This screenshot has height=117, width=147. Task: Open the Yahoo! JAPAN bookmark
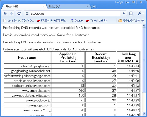click(96, 20)
